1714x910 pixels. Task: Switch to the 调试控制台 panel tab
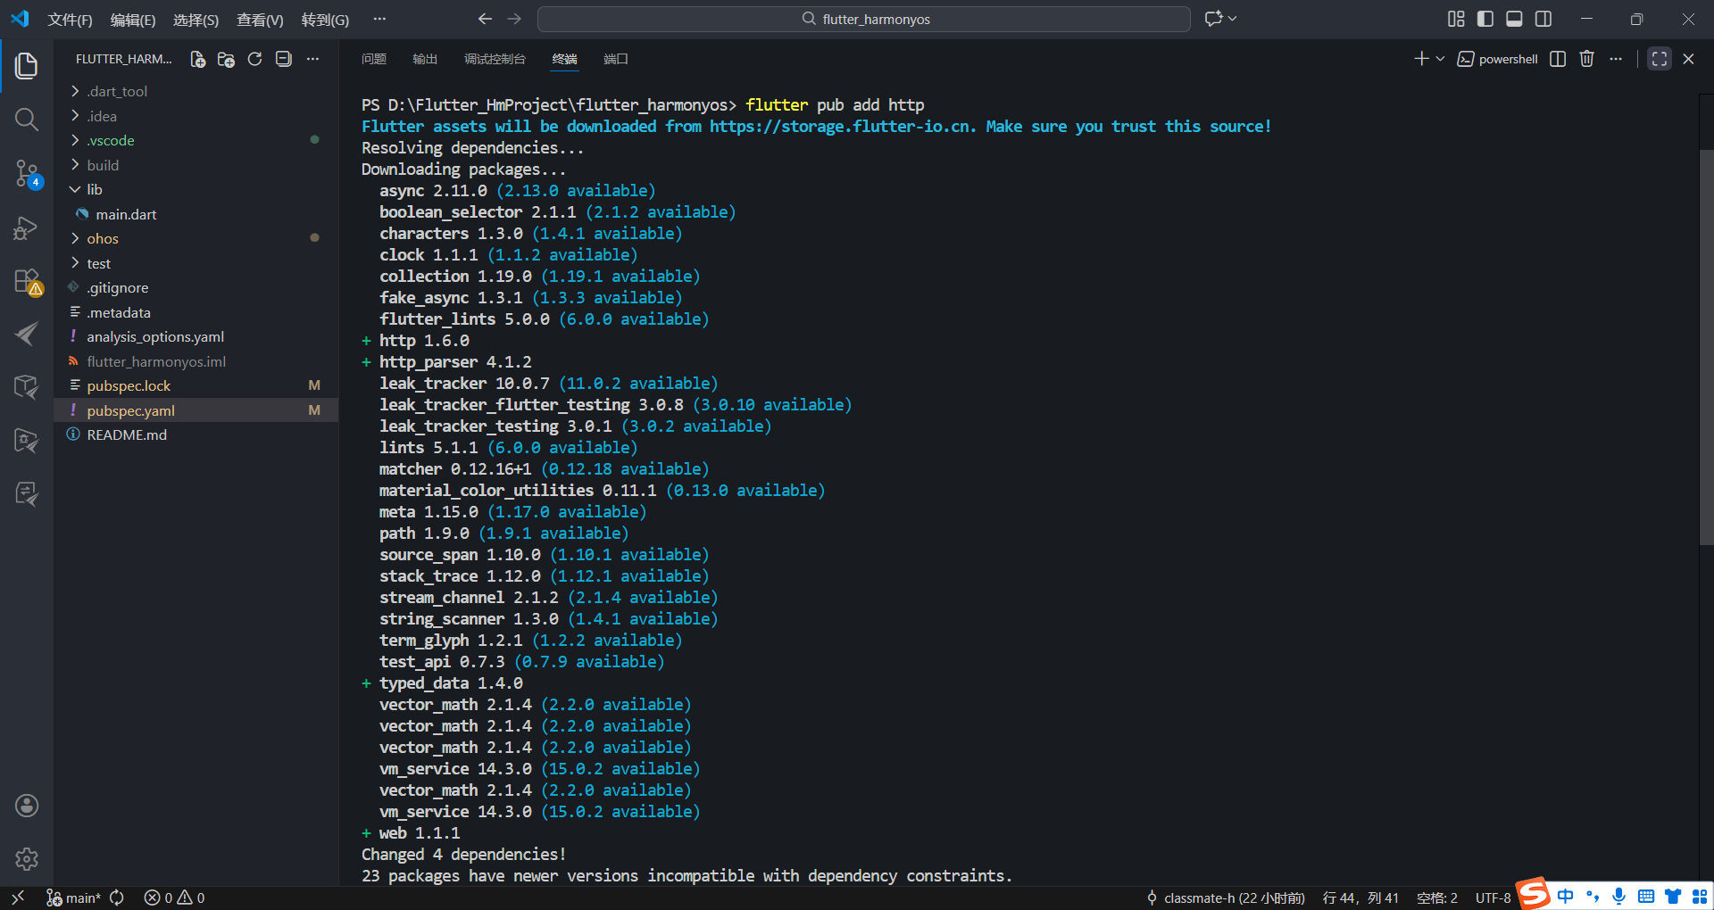coord(495,59)
